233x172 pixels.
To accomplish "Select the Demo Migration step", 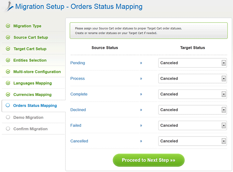I will (x=28, y=117).
